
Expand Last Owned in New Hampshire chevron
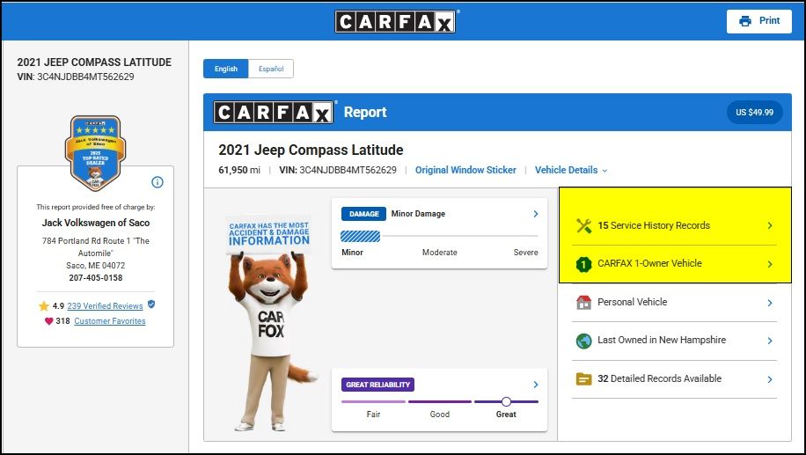point(770,341)
